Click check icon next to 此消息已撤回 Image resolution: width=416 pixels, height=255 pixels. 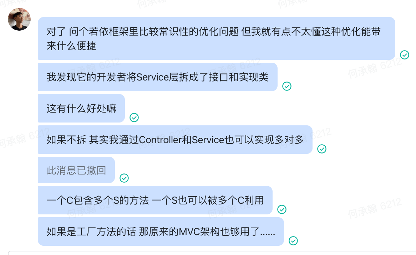124,178
